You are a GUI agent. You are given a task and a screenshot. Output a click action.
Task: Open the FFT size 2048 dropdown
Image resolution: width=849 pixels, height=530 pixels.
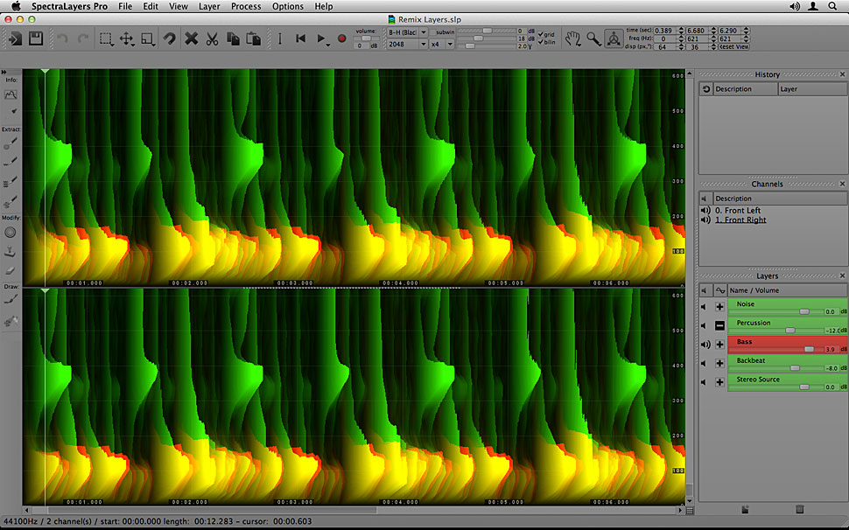point(407,45)
